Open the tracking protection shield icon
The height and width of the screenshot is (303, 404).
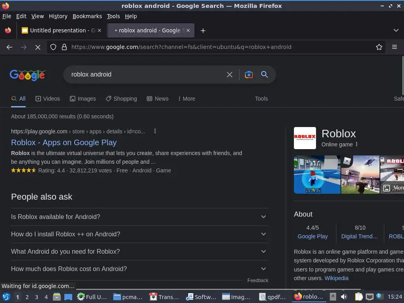point(53,47)
